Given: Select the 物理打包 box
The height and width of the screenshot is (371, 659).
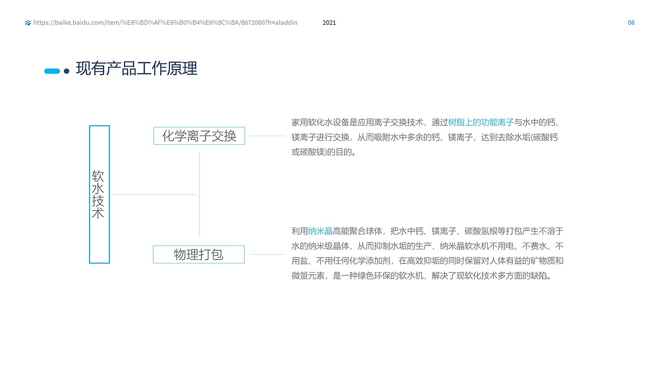Looking at the screenshot, I should pyautogui.click(x=199, y=255).
